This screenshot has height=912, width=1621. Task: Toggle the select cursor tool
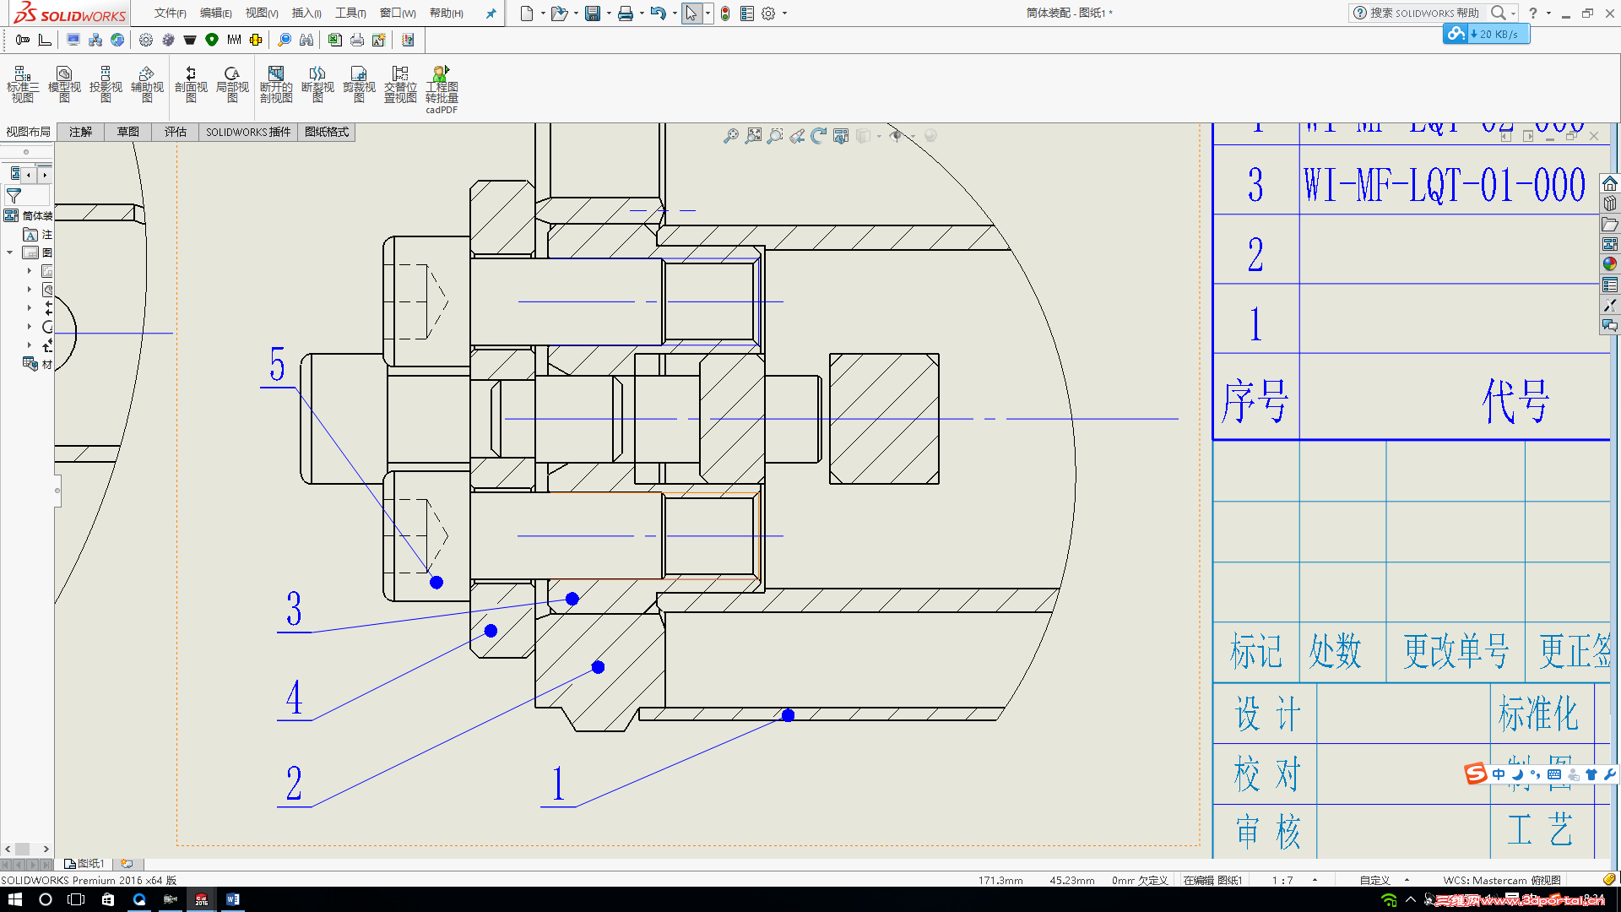tap(691, 14)
